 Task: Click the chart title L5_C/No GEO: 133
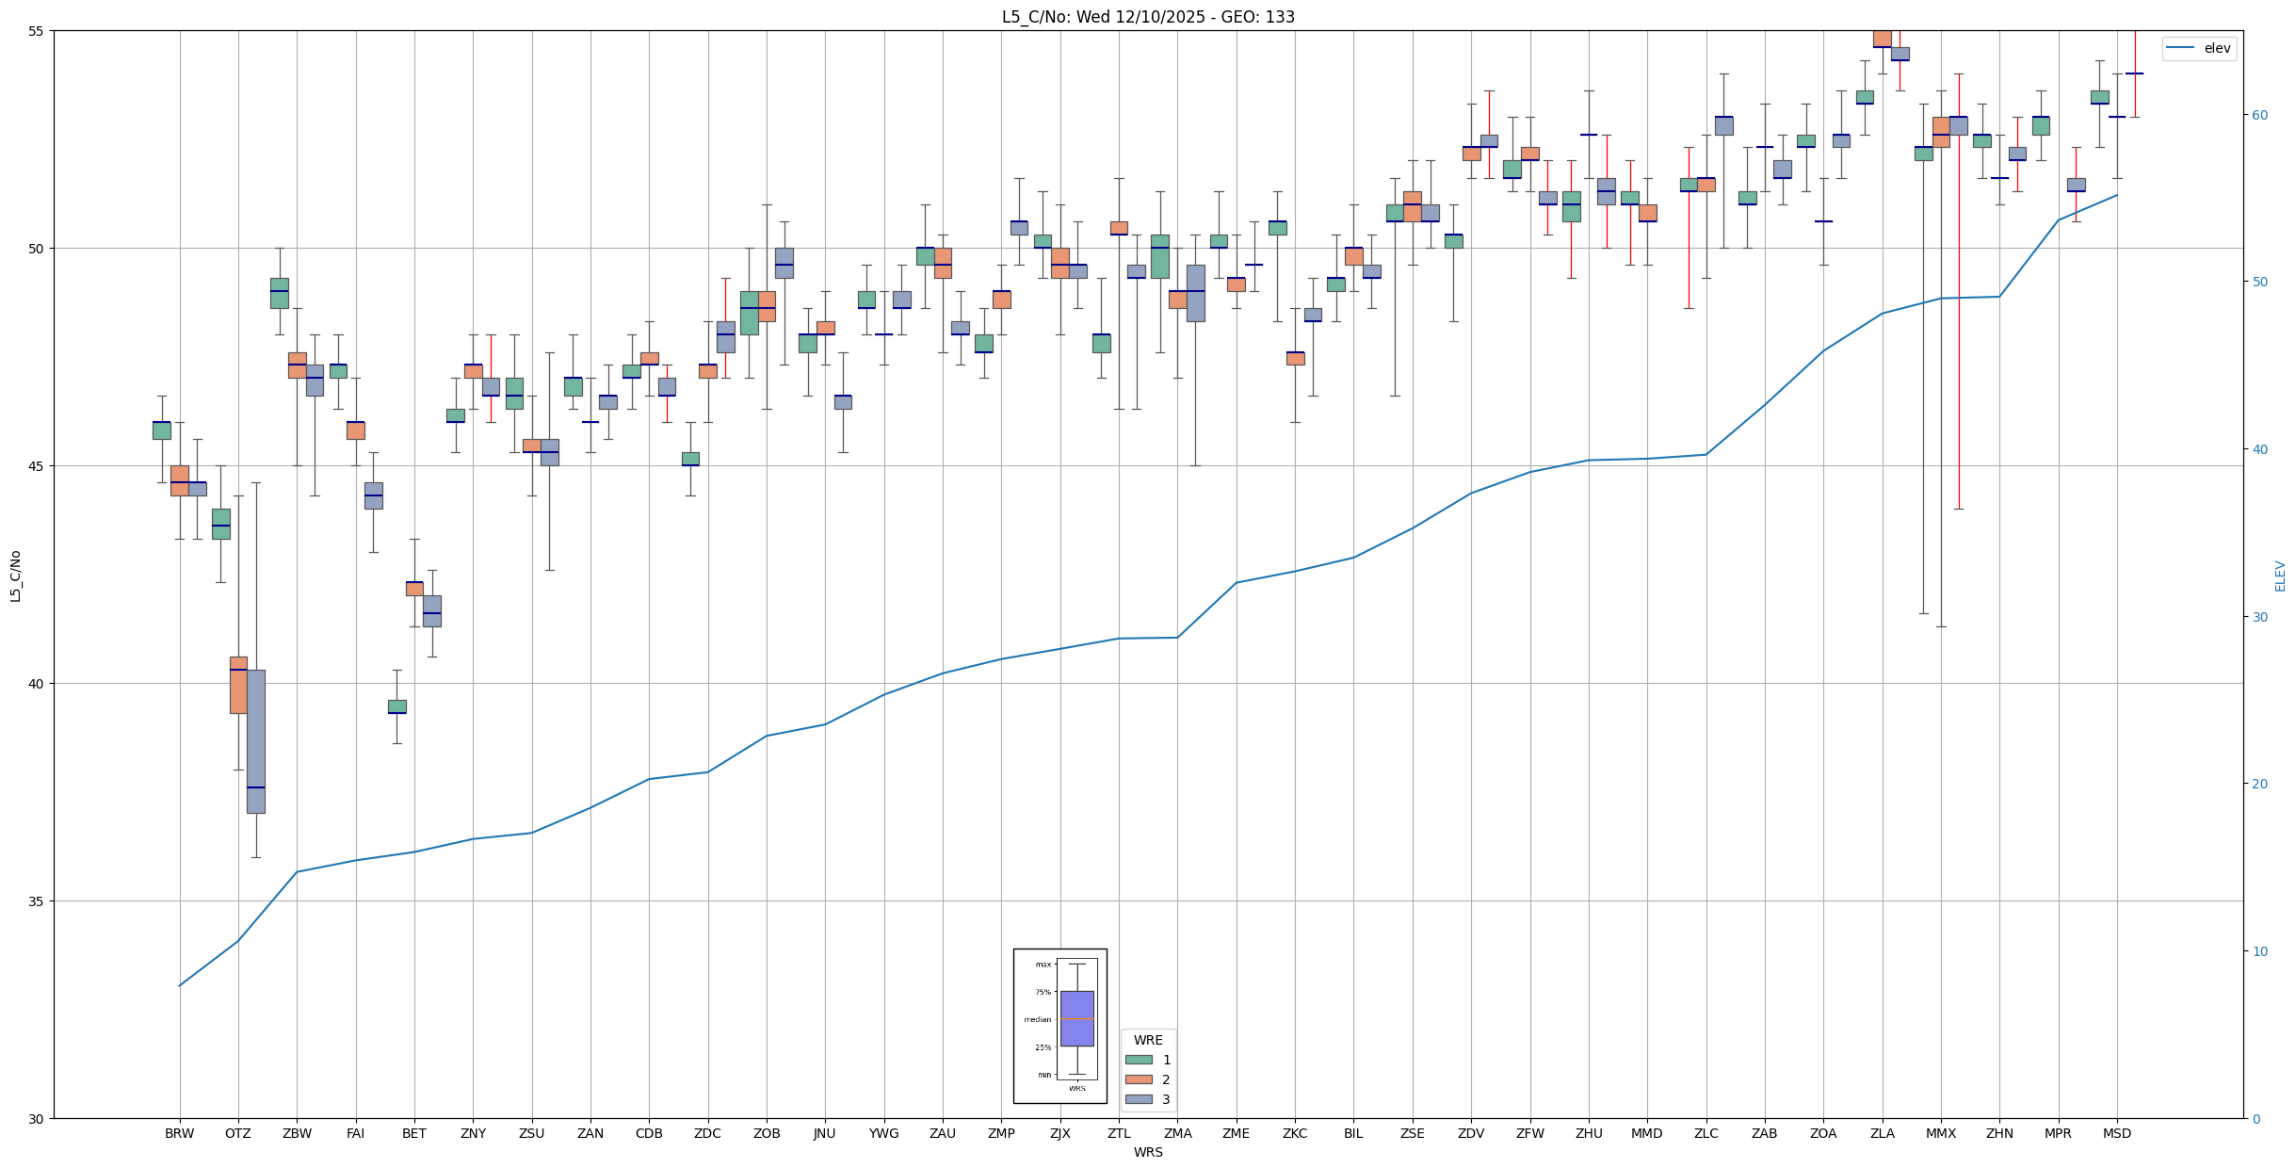pos(1147,17)
